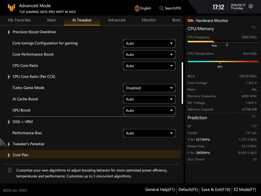Screen dimensions: 261x196
Task: Open the GPU Boost dropdown
Action: point(149,111)
